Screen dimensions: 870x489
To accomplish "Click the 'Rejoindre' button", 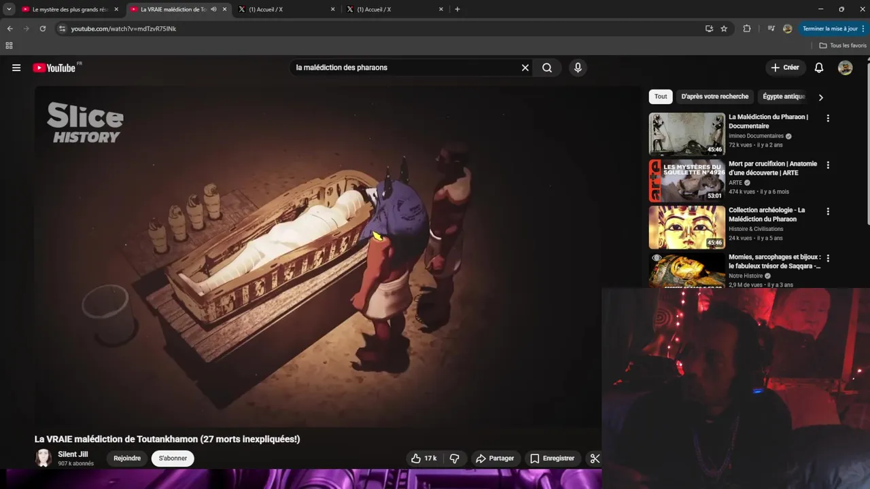I will [x=127, y=458].
